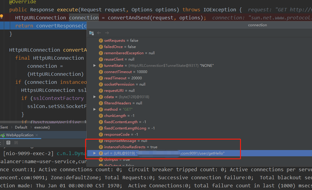Click the field icon next to instanceFollowRedirects

click(101, 147)
